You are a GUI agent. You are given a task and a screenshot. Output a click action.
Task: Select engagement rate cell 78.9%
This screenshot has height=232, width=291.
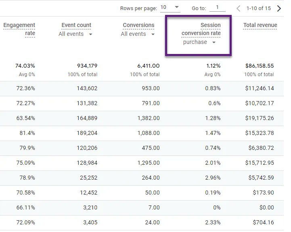pos(27,178)
